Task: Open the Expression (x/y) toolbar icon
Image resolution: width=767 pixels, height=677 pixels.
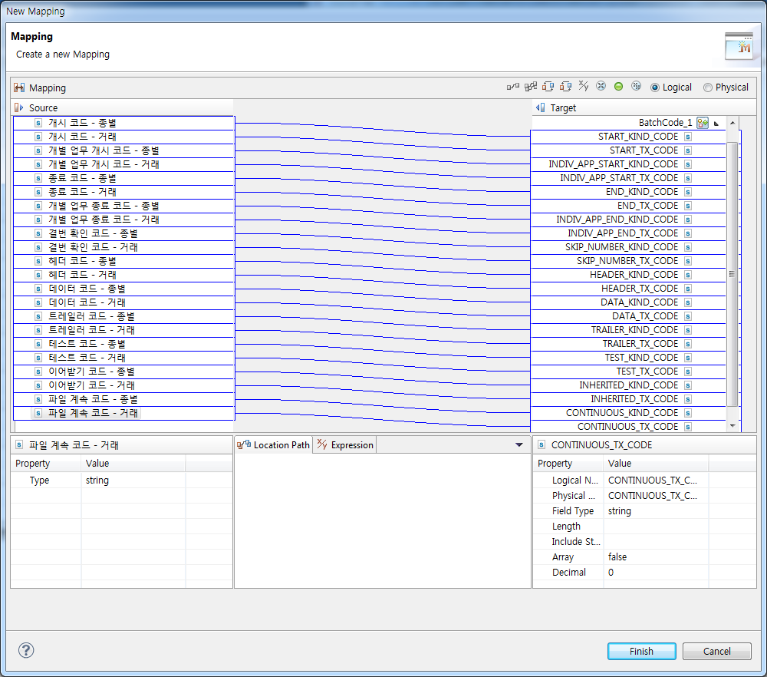Action: pyautogui.click(x=582, y=87)
